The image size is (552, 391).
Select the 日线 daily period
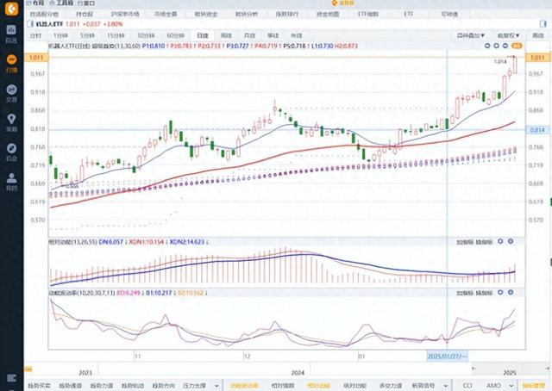pos(203,35)
